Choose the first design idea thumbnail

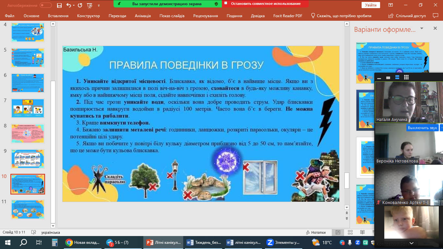(x=393, y=63)
